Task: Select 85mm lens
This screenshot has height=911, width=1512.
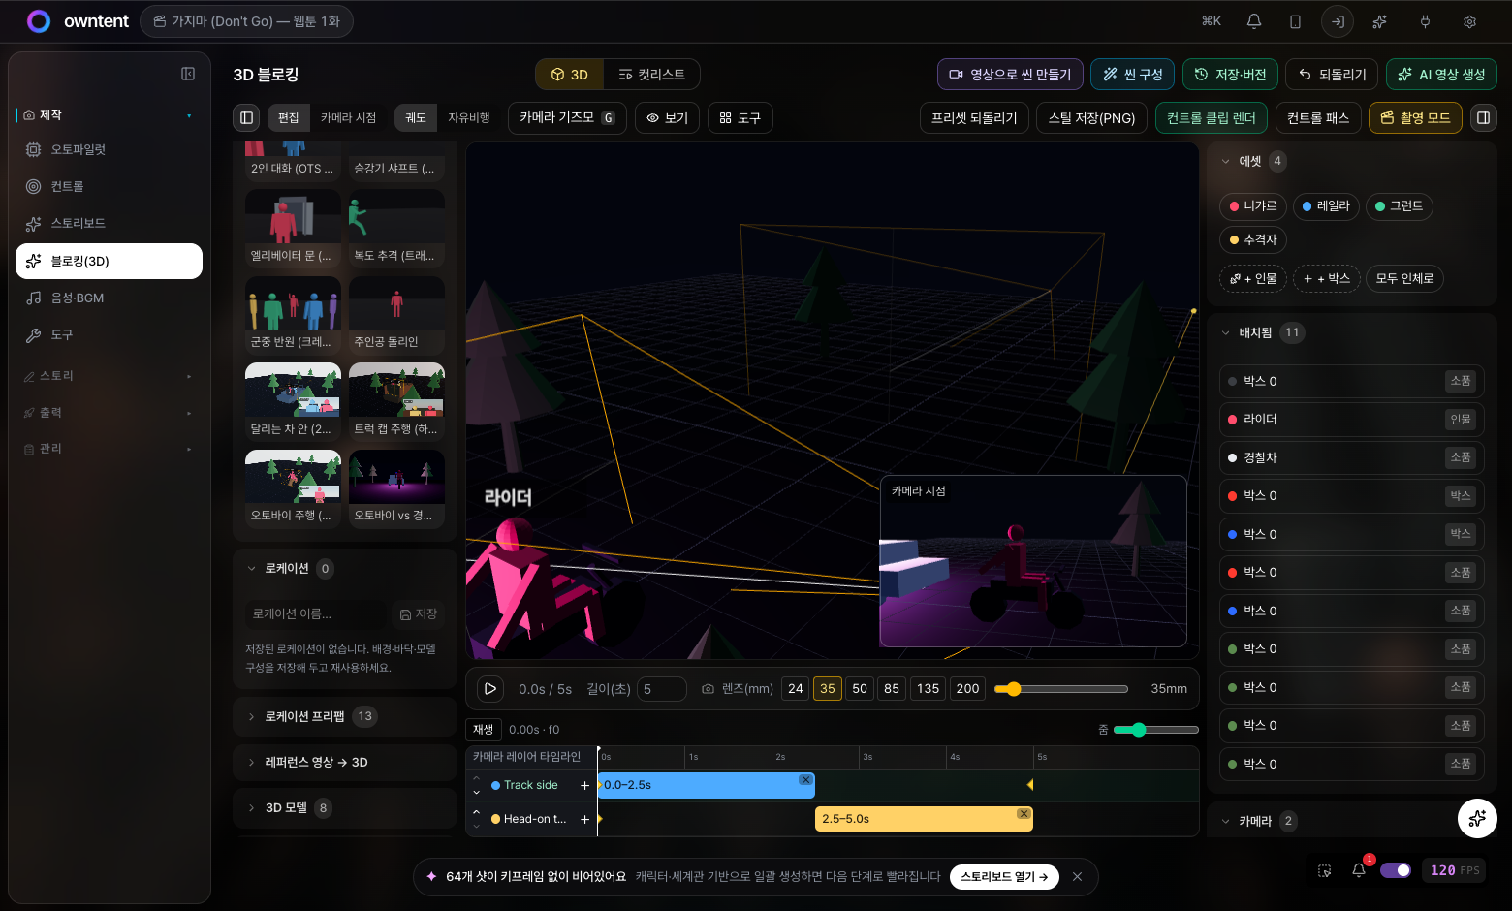Action: (892, 688)
